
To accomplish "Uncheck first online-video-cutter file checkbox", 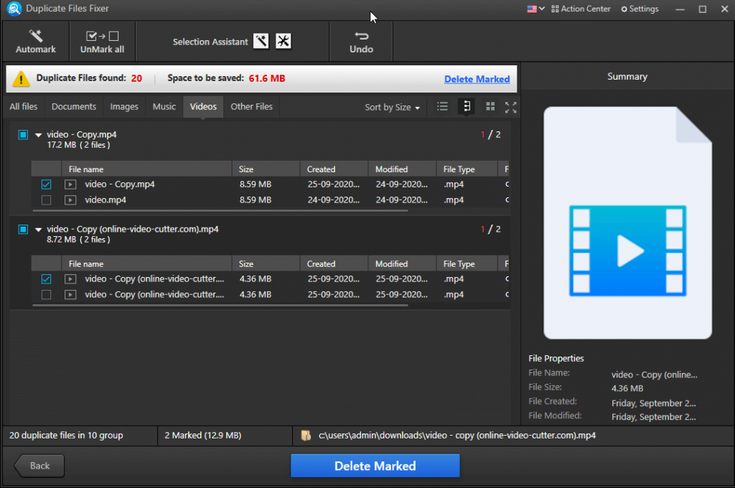I will (x=46, y=279).
